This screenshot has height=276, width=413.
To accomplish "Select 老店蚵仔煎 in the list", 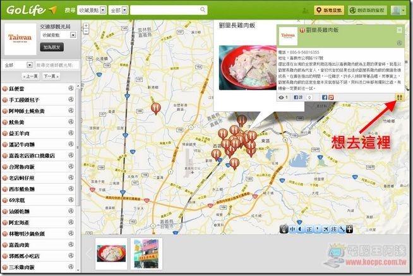I will coord(21,177).
